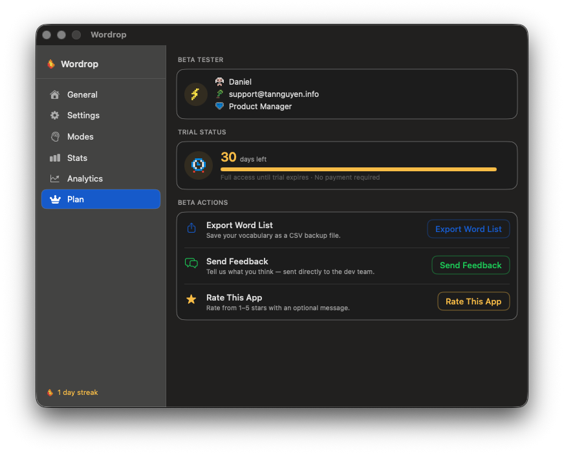Click the Export Word List row title
Viewport: 564px width, 455px height.
(239, 226)
